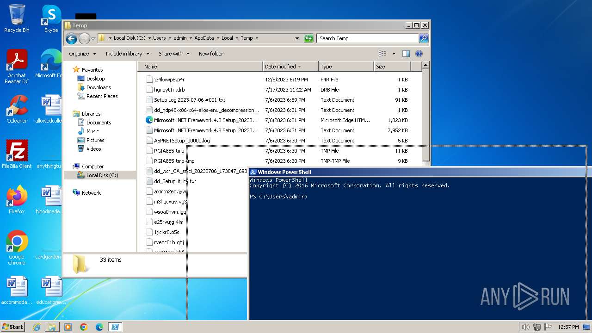Select Libraries in the navigation pane
592x333 pixels.
point(91,114)
